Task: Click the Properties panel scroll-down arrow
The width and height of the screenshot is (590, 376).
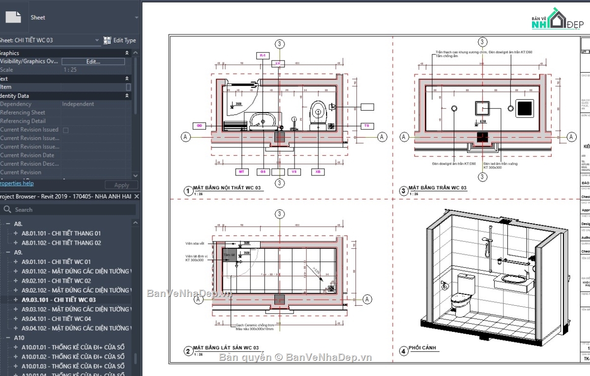Action: (x=136, y=175)
